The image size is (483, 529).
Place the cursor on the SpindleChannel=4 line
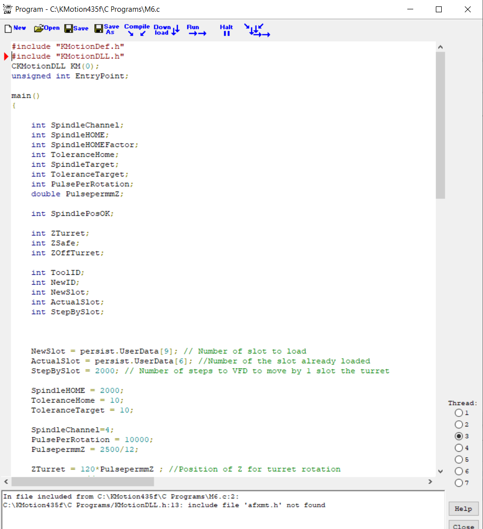pyautogui.click(x=73, y=430)
